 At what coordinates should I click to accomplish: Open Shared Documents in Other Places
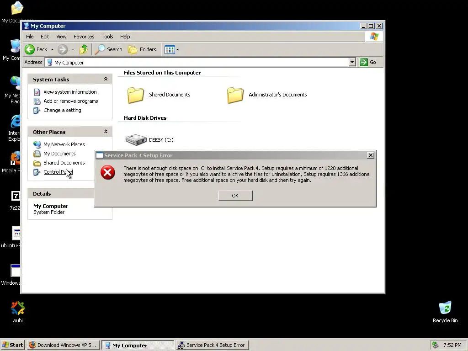(64, 163)
